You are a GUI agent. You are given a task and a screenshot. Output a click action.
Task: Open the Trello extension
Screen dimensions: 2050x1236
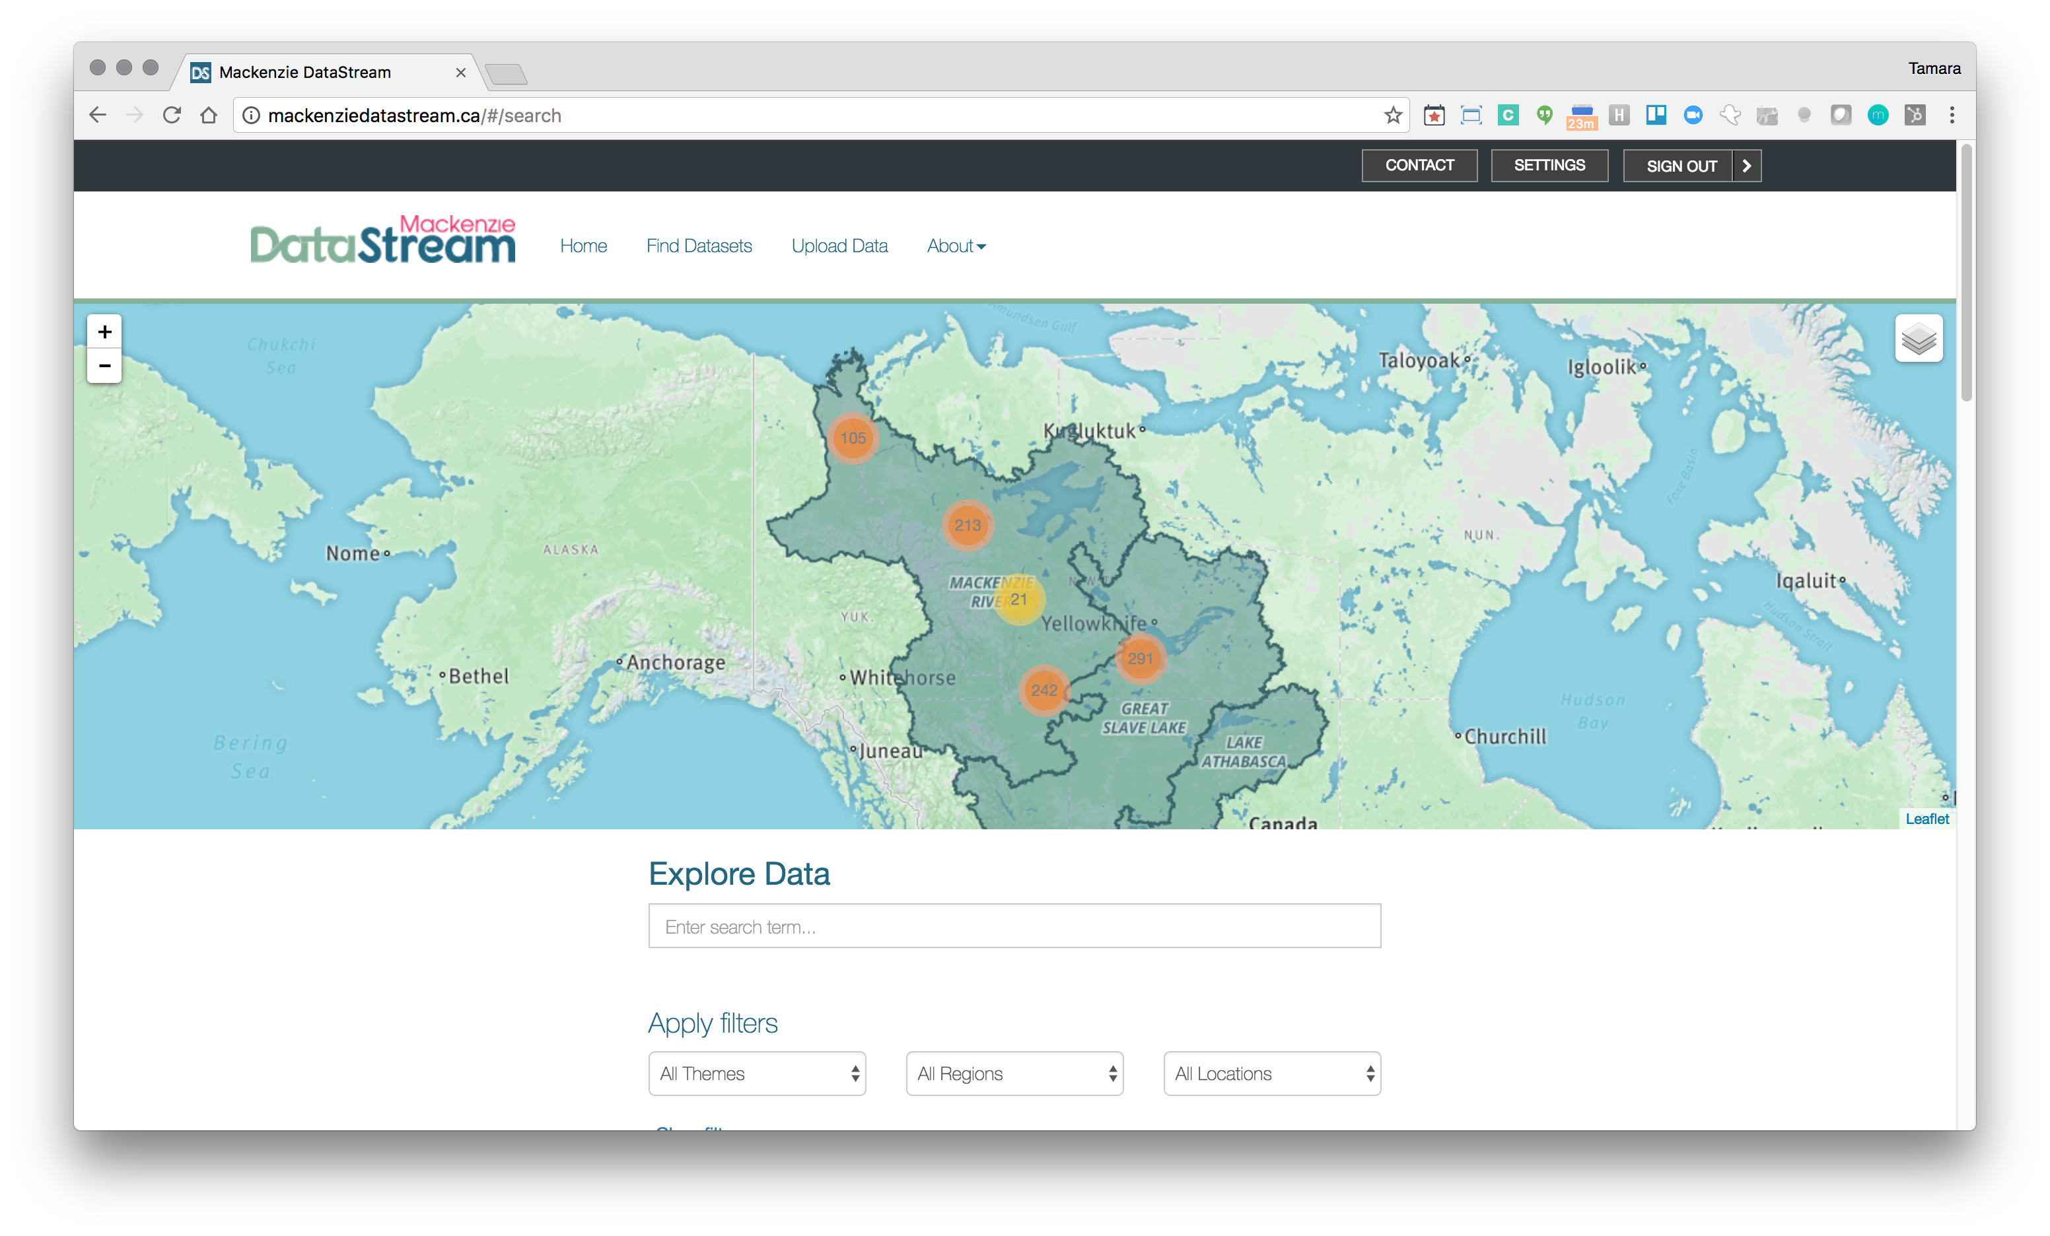(x=1656, y=115)
